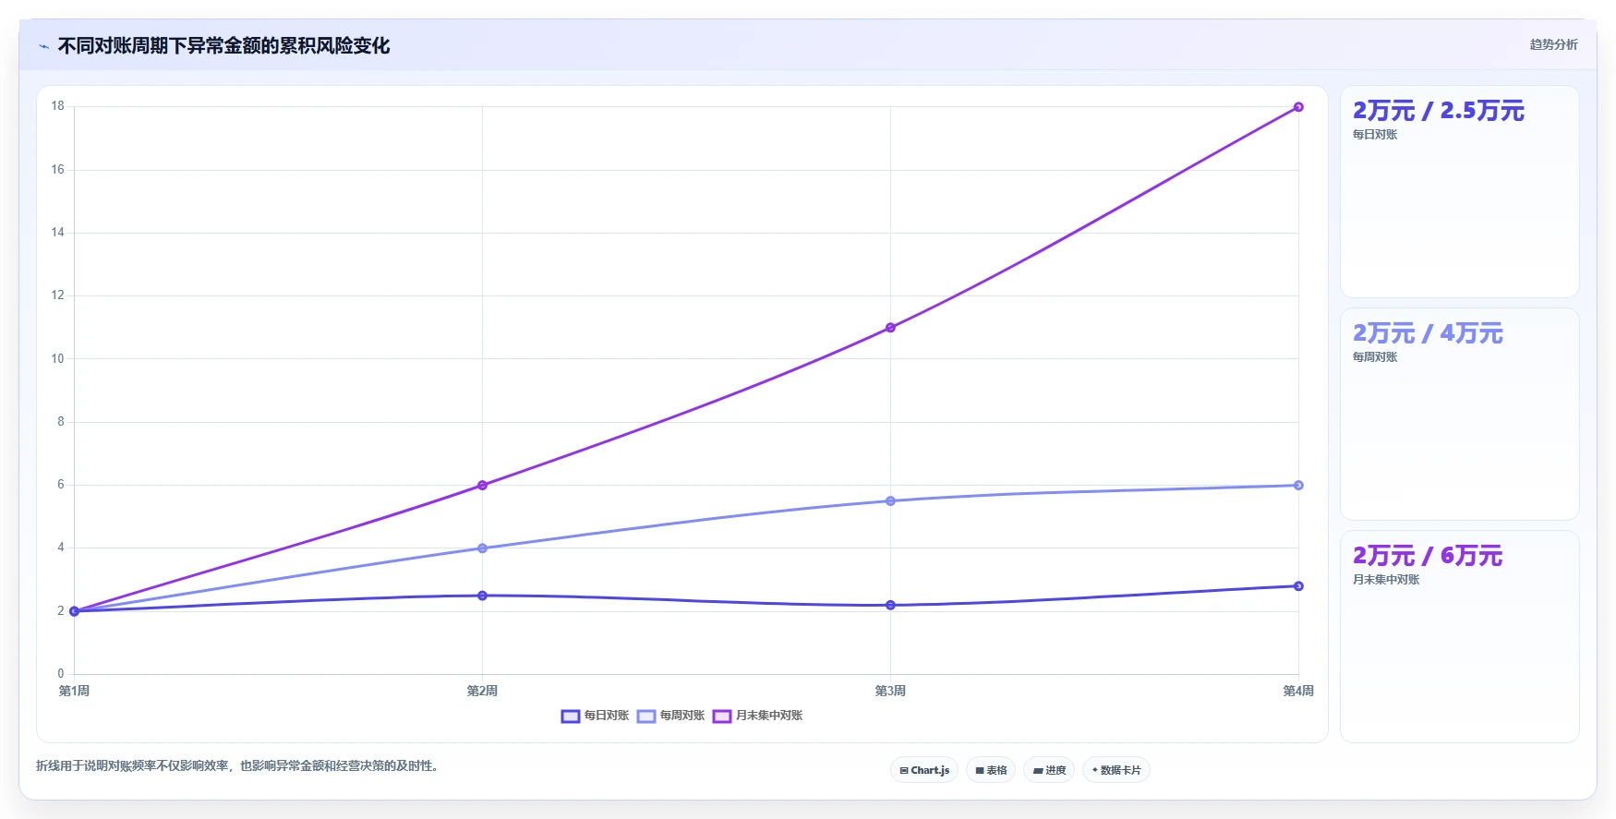The height and width of the screenshot is (819, 1616).
Task: Click the 每日对账 legend color box
Action: coord(571,717)
